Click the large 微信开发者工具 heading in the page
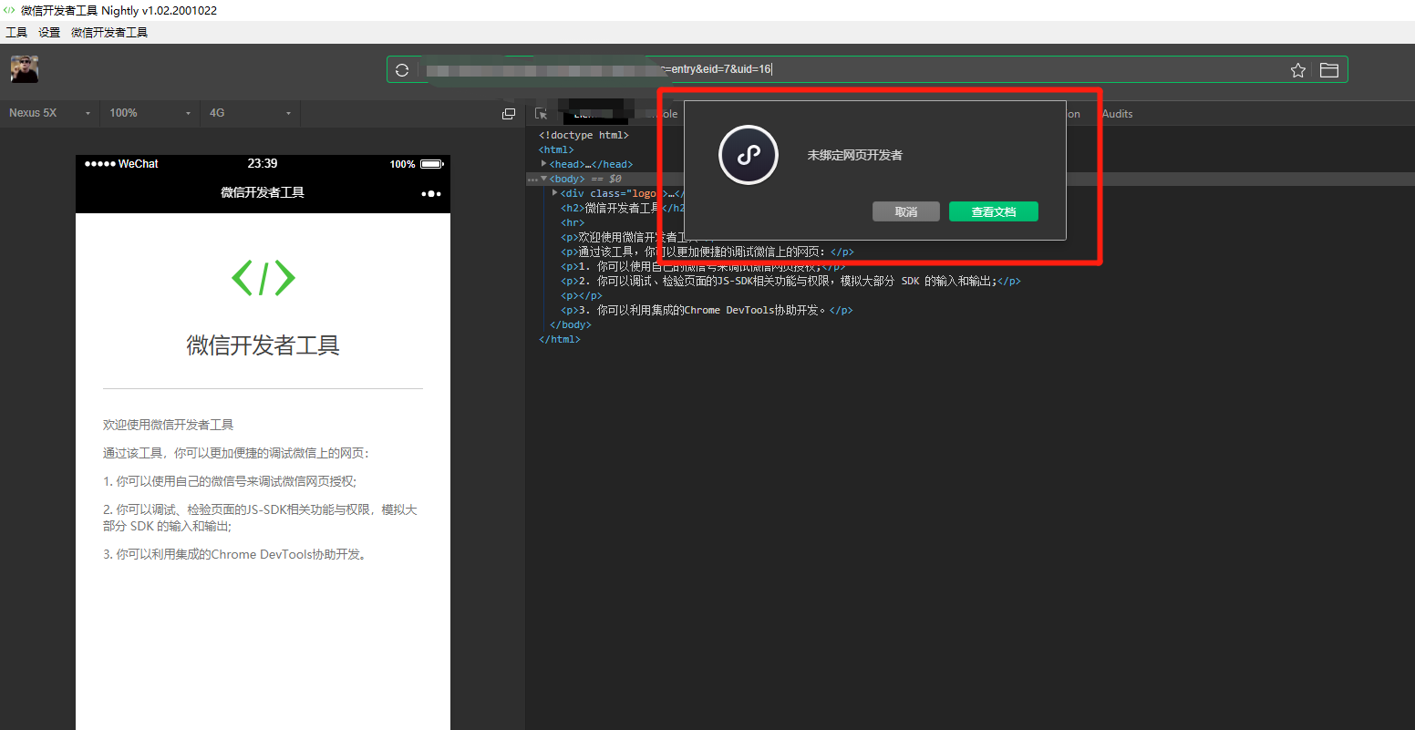The height and width of the screenshot is (730, 1415). [263, 345]
